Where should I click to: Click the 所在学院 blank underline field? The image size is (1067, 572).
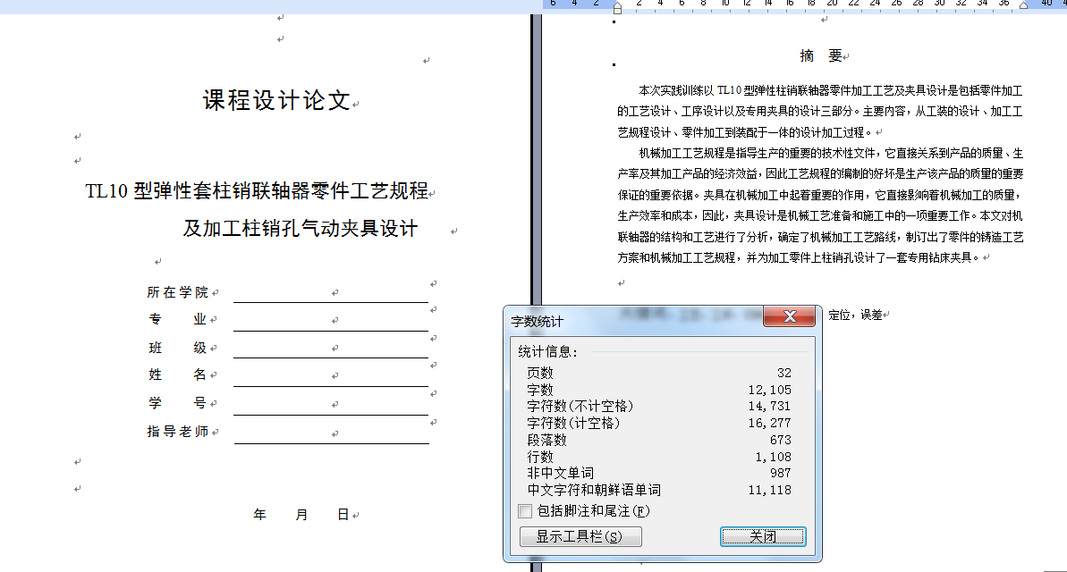coord(331,293)
